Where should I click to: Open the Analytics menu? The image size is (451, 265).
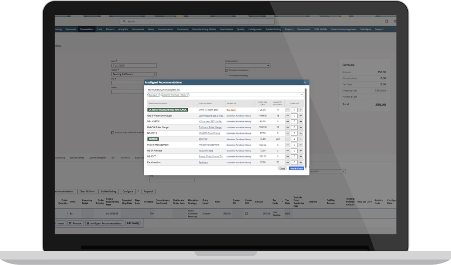(x=123, y=30)
